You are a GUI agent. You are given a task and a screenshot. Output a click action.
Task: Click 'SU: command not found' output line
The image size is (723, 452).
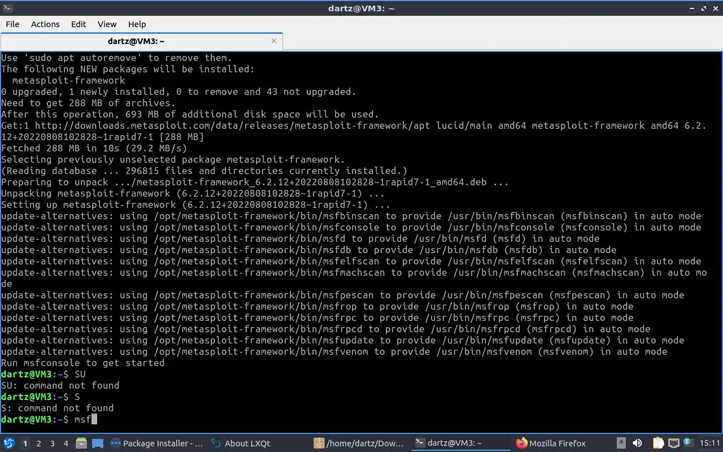point(60,385)
